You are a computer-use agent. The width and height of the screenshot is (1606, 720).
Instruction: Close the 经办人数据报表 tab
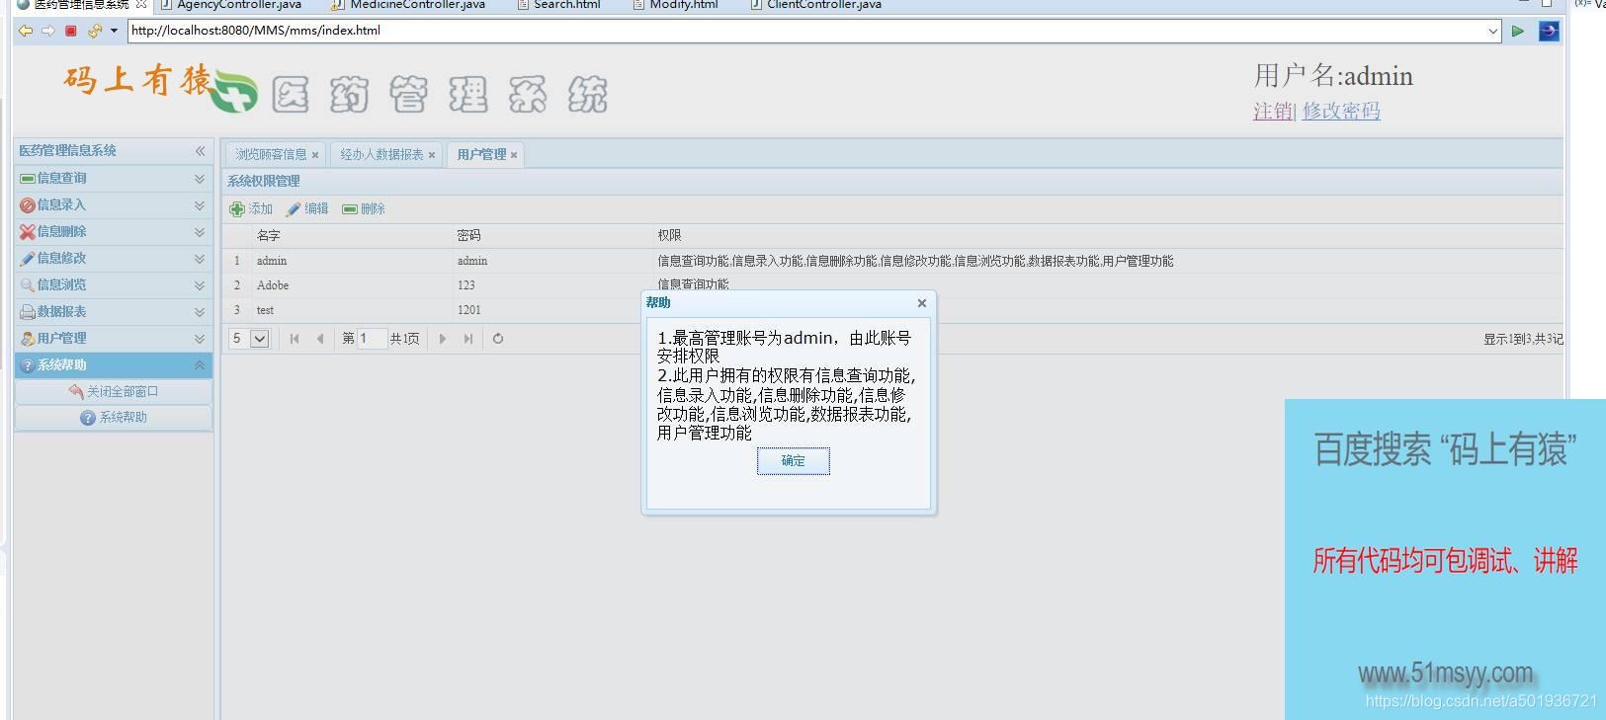432,155
